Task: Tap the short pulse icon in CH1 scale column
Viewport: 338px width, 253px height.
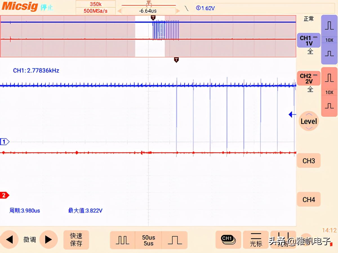Action: tap(329, 53)
